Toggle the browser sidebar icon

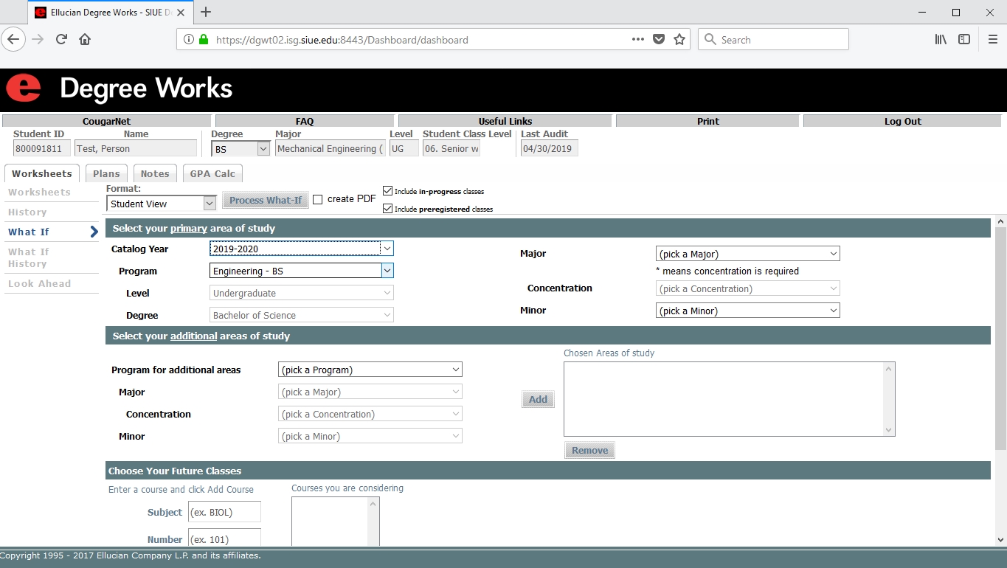[964, 40]
